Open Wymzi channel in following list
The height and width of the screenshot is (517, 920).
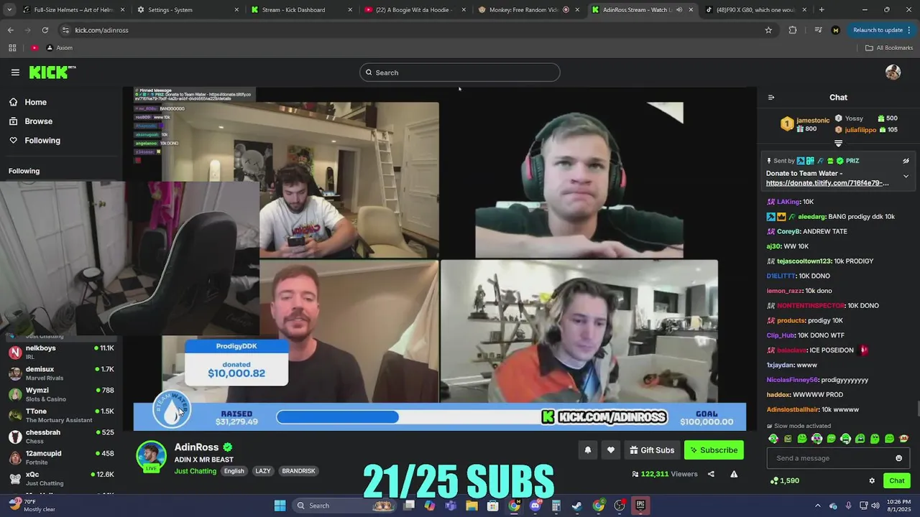pos(61,394)
